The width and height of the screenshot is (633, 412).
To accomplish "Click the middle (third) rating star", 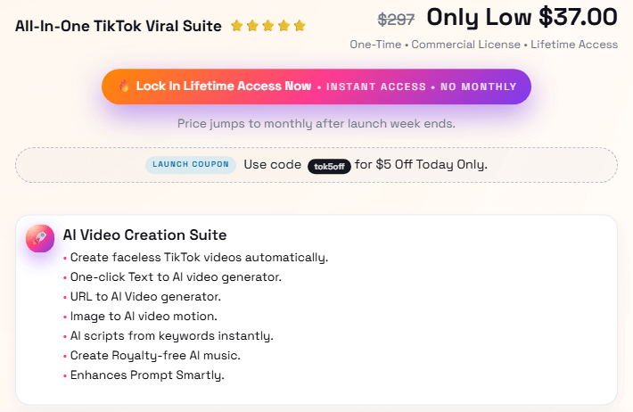I will click(x=268, y=26).
